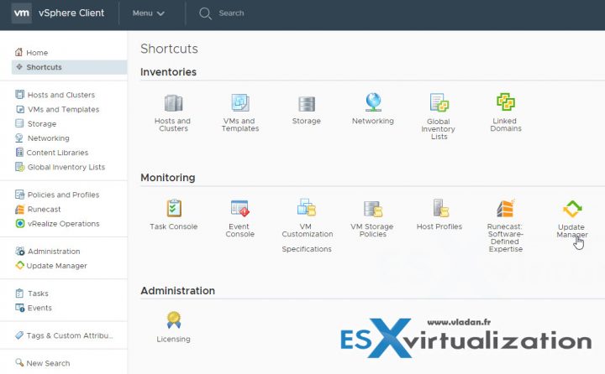This screenshot has height=374, width=605.
Task: Open vRealize Operations from sidebar
Action: (63, 224)
